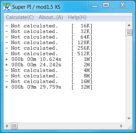This screenshot has width=136, height=133.
Task: Click the horizontal scrollbar right arrow
Action: tap(122, 126)
